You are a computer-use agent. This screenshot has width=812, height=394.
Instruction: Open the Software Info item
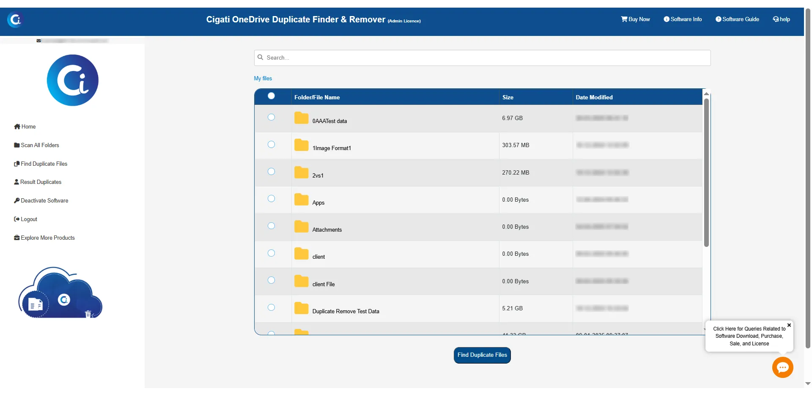683,19
